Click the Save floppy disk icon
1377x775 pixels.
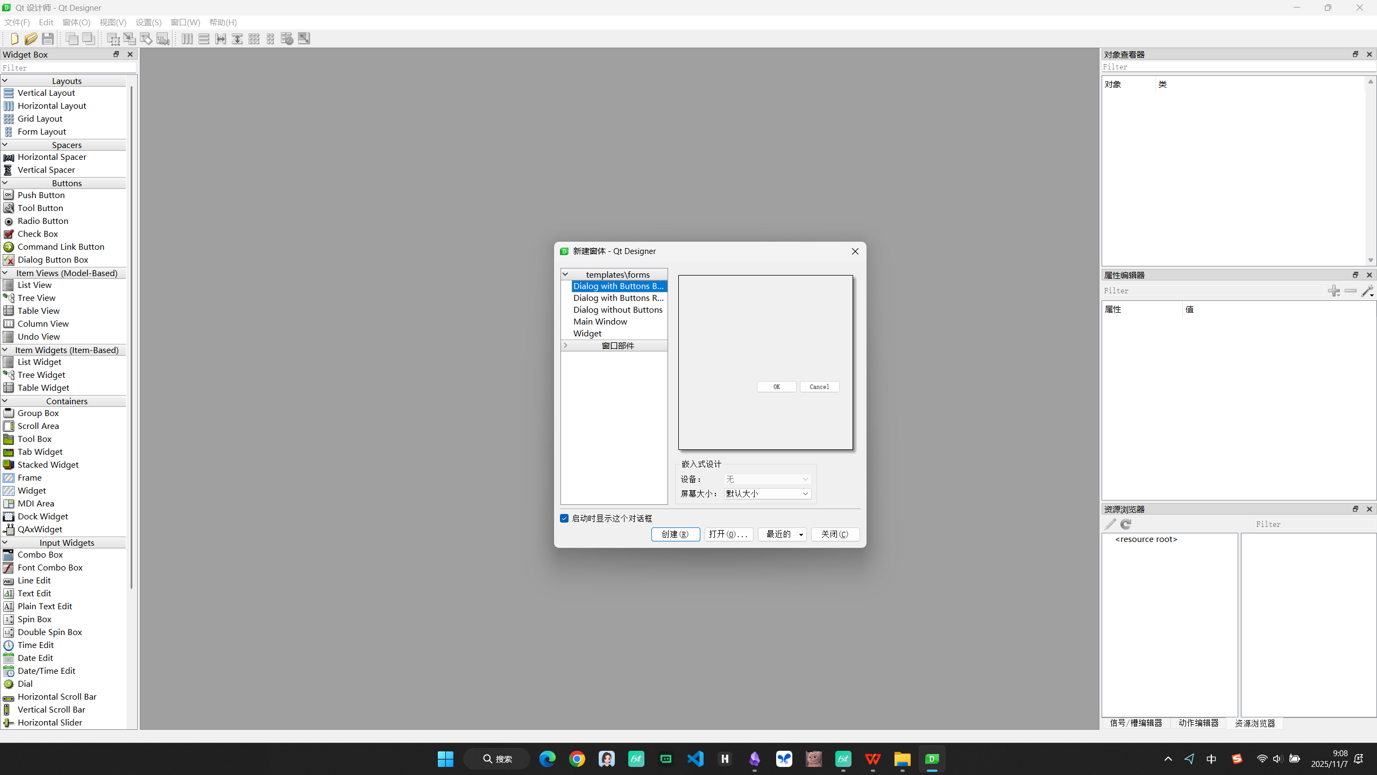point(48,39)
